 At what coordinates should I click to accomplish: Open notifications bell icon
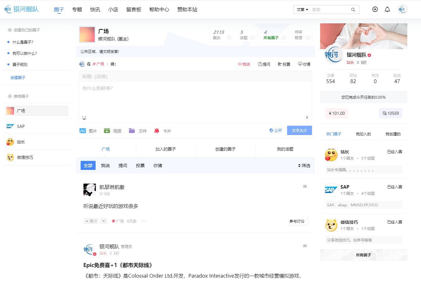tap(387, 9)
